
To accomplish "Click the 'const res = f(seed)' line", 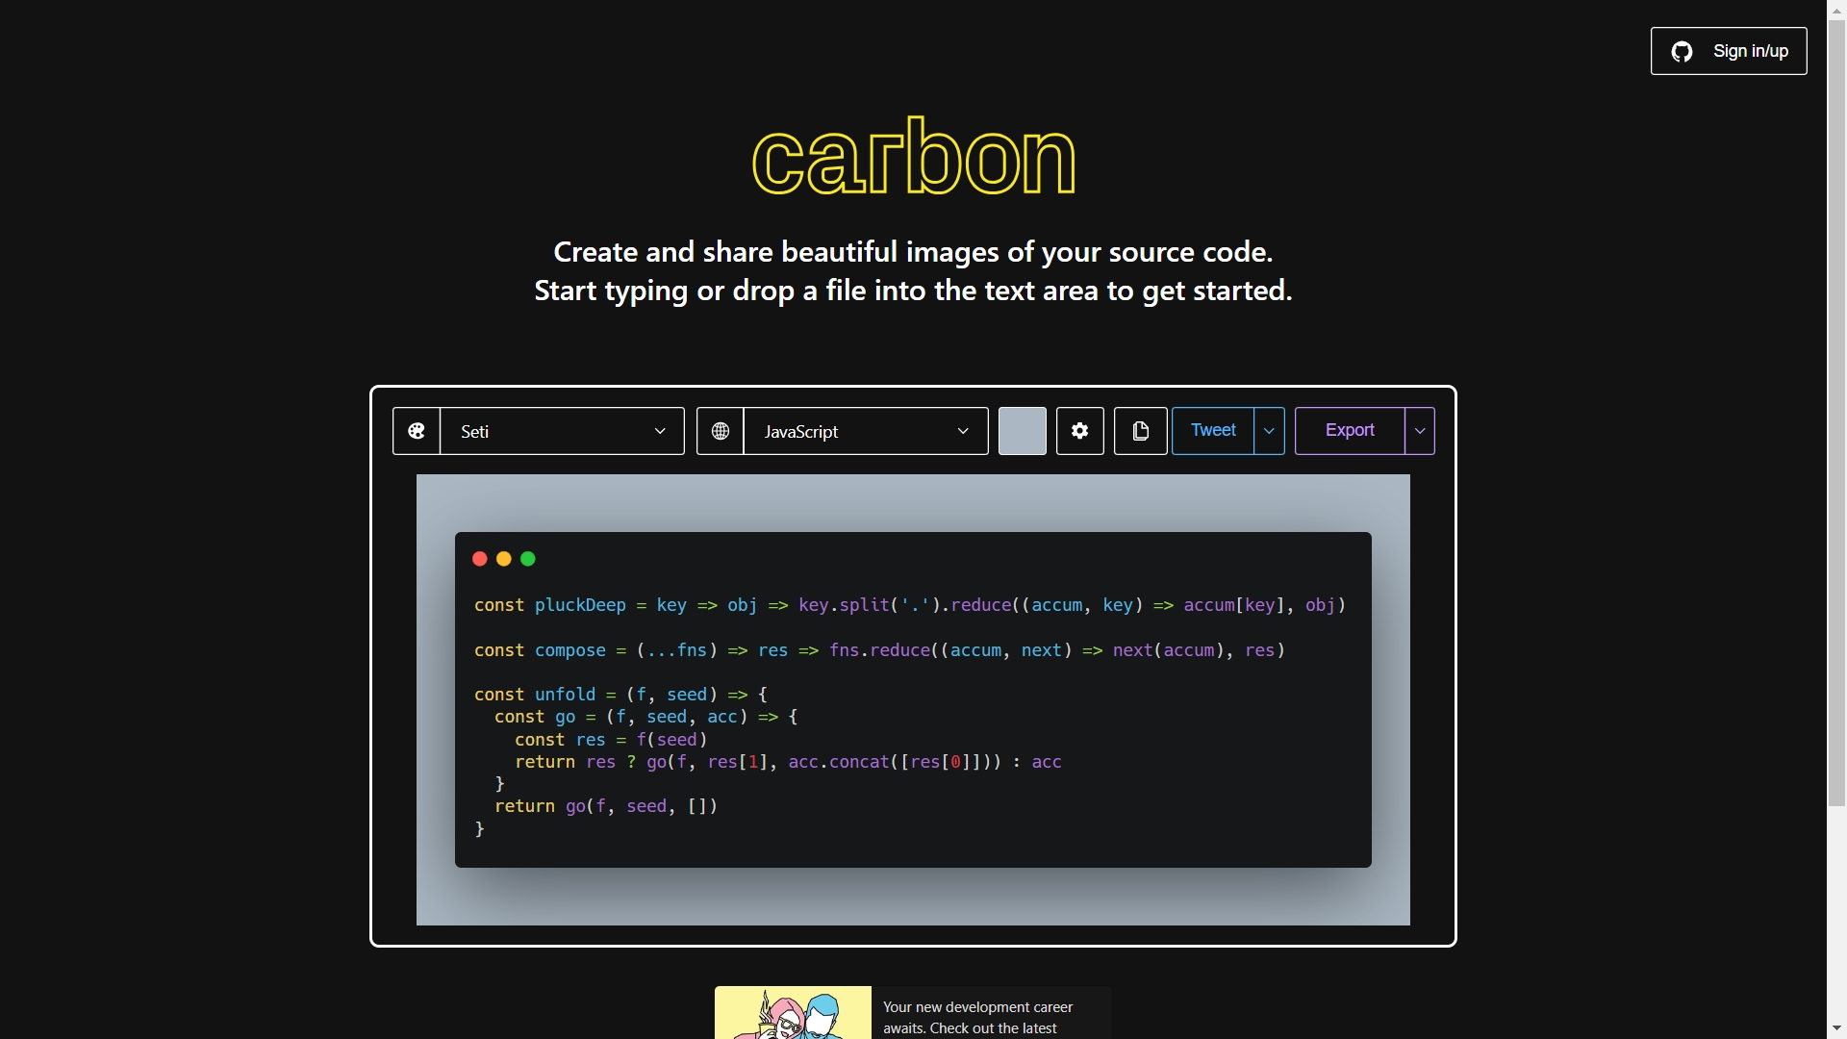I will [x=611, y=740].
